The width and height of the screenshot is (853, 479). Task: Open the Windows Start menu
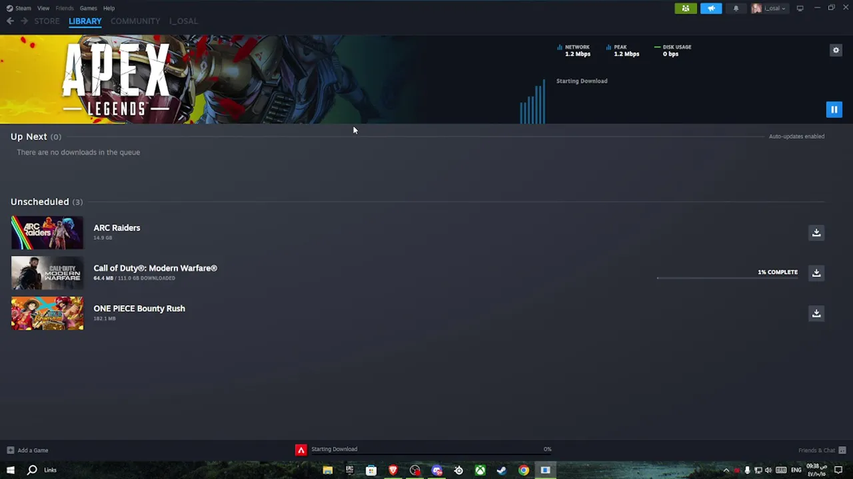point(11,470)
